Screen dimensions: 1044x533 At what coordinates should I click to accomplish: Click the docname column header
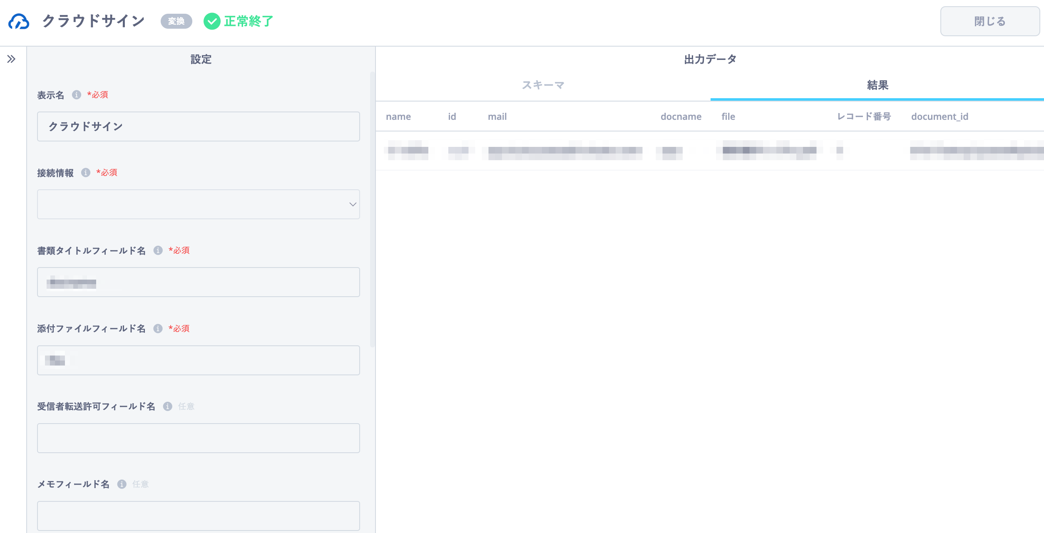point(681,117)
